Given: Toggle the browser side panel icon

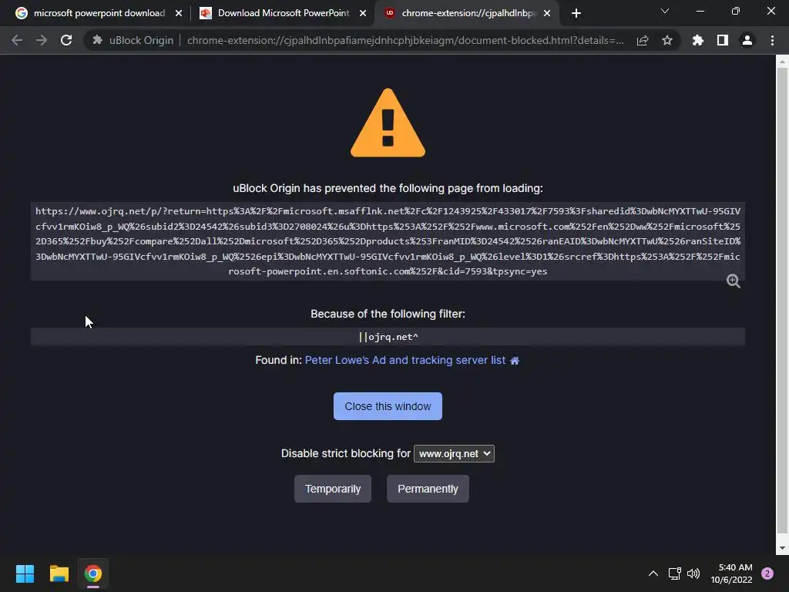Looking at the screenshot, I should (723, 40).
